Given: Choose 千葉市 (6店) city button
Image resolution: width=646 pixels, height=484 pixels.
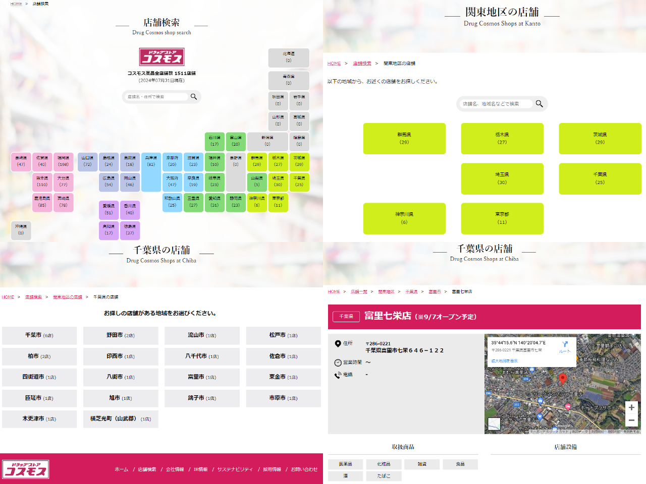Looking at the screenshot, I should 39,335.
